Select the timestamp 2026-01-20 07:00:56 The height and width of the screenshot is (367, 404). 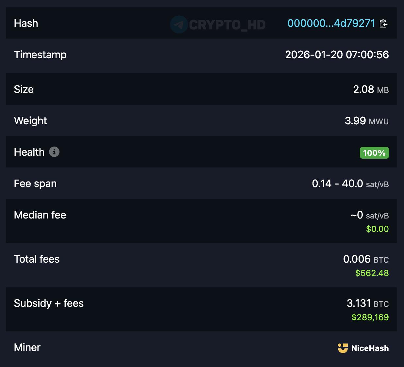pyautogui.click(x=337, y=55)
